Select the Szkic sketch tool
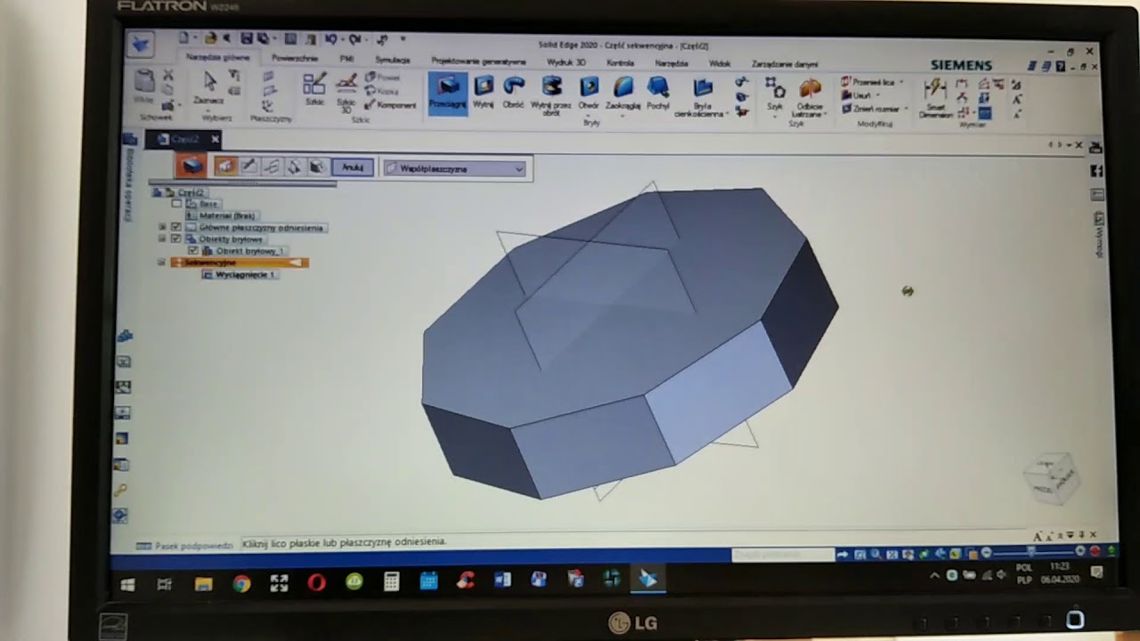Image resolution: width=1140 pixels, height=641 pixels. pyautogui.click(x=314, y=90)
